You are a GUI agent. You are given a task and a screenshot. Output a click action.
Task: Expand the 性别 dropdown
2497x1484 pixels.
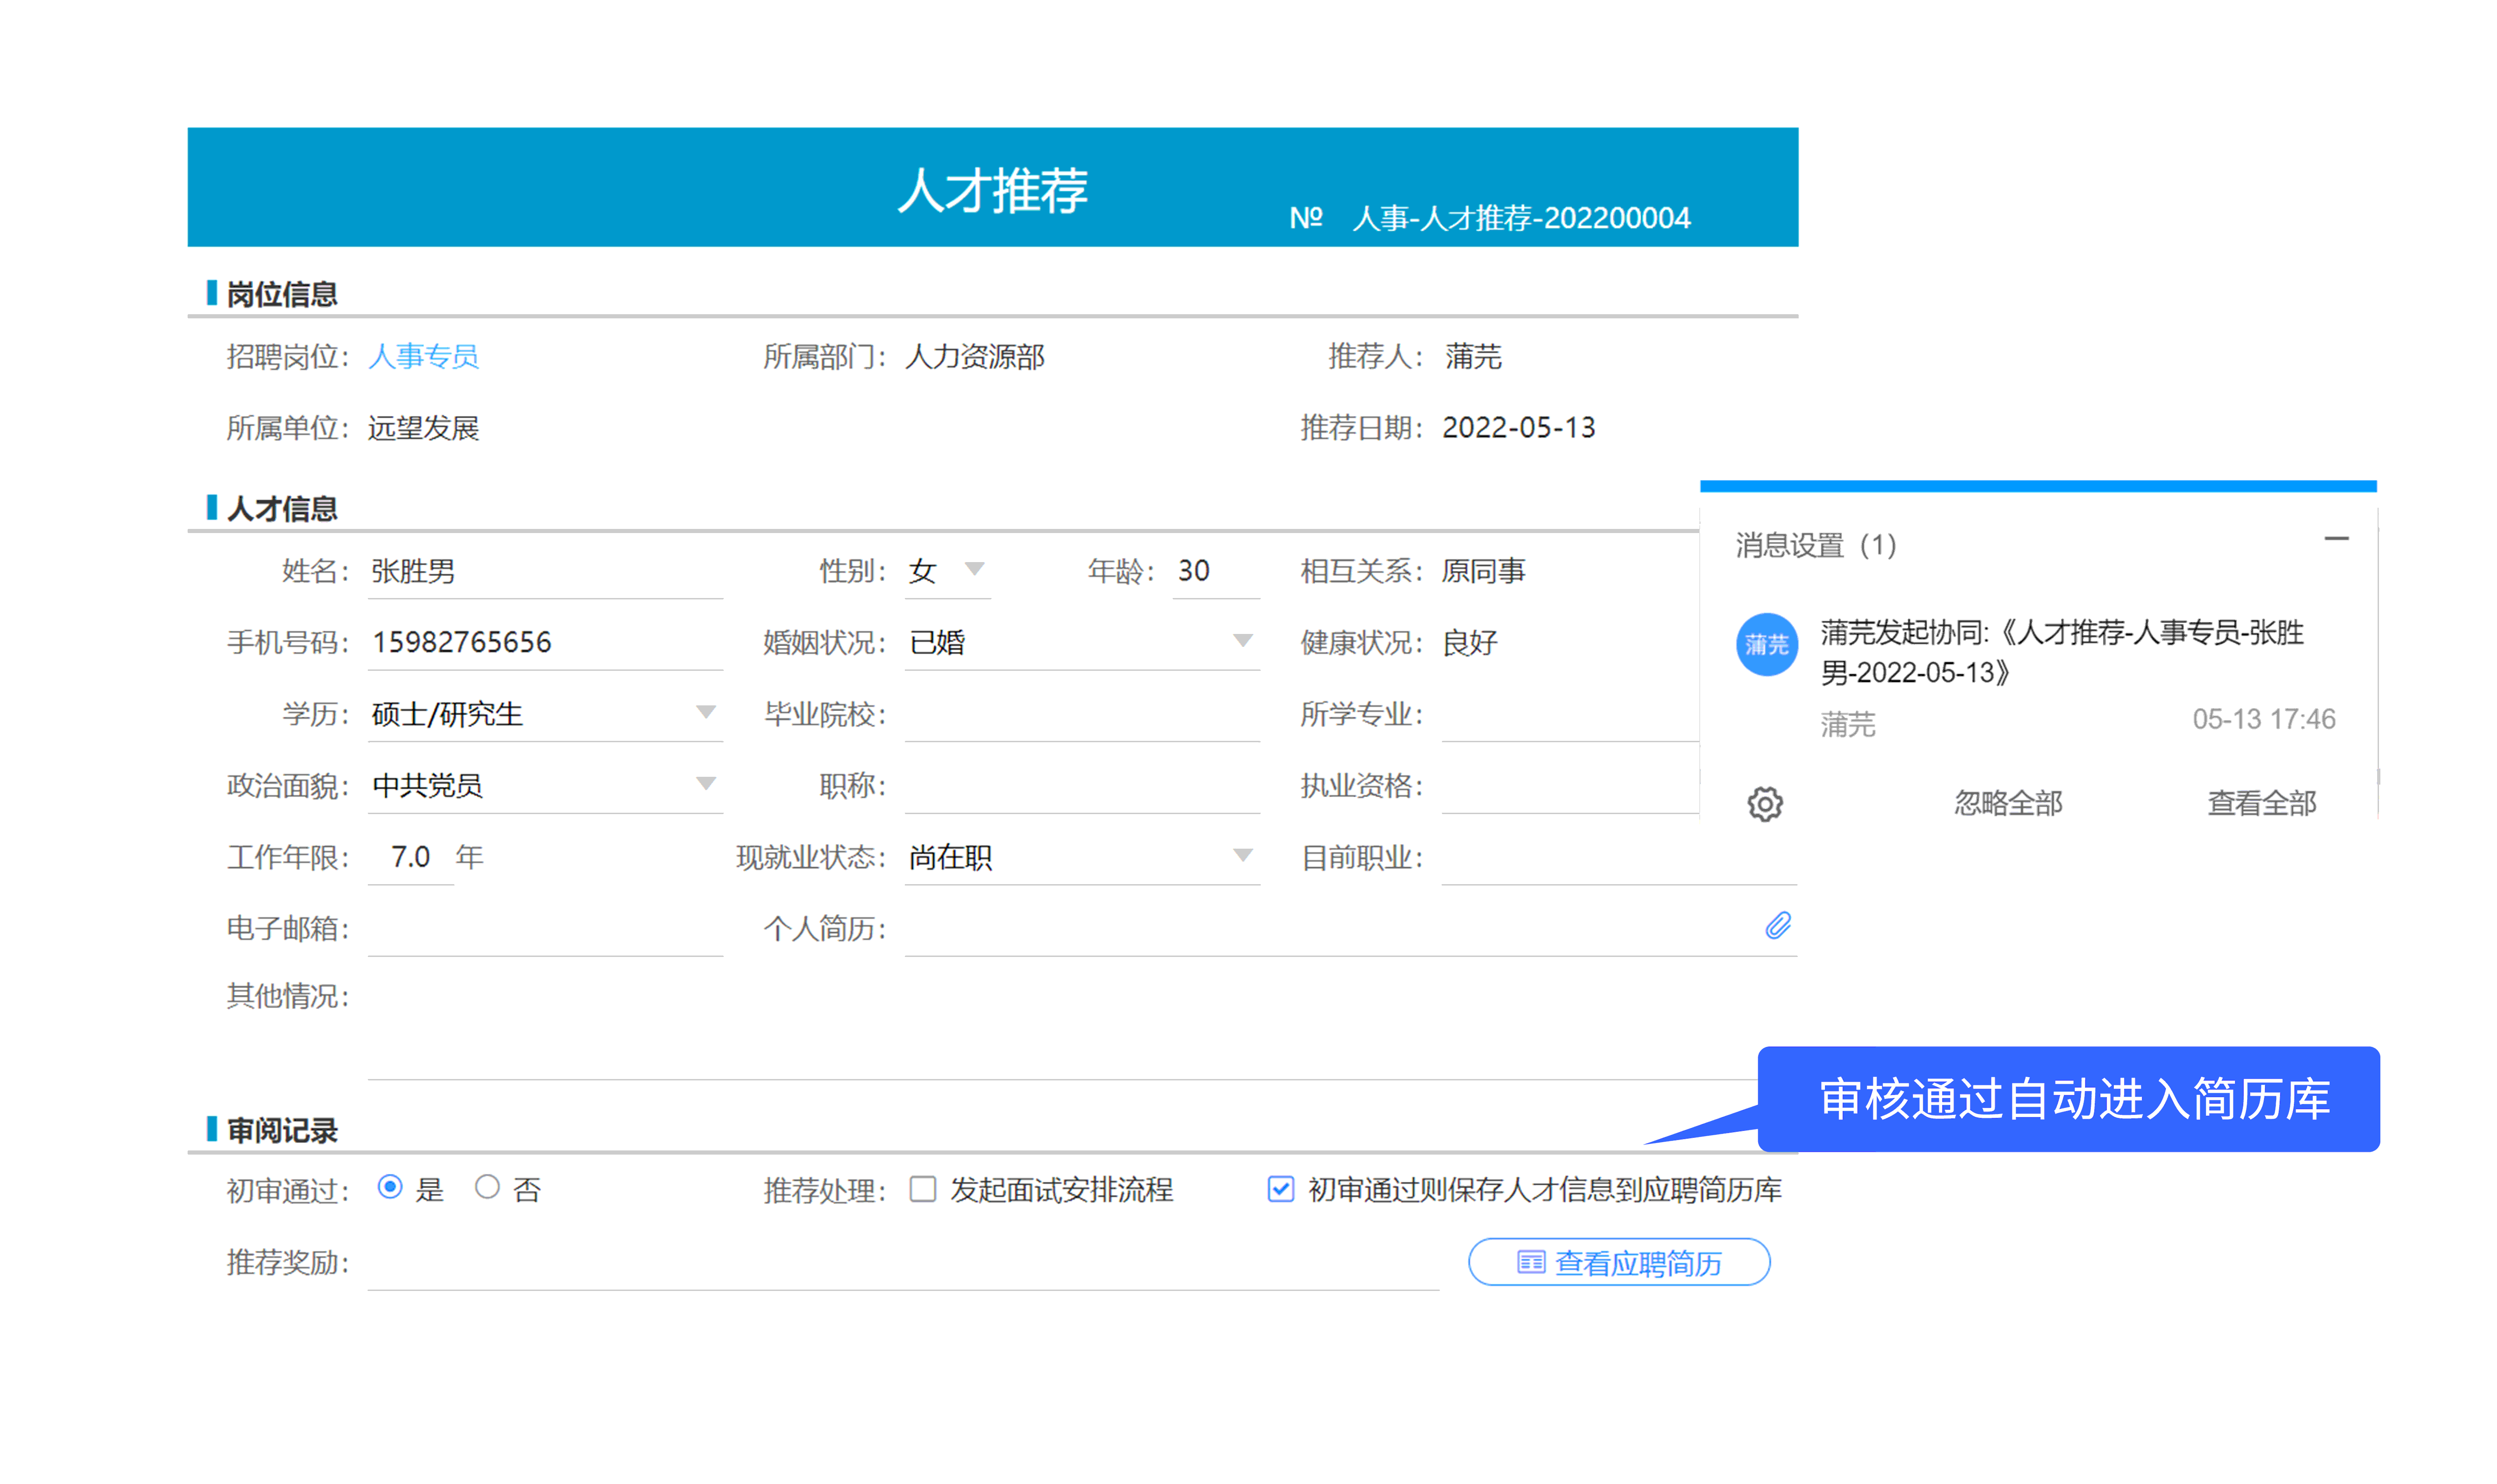pos(974,569)
